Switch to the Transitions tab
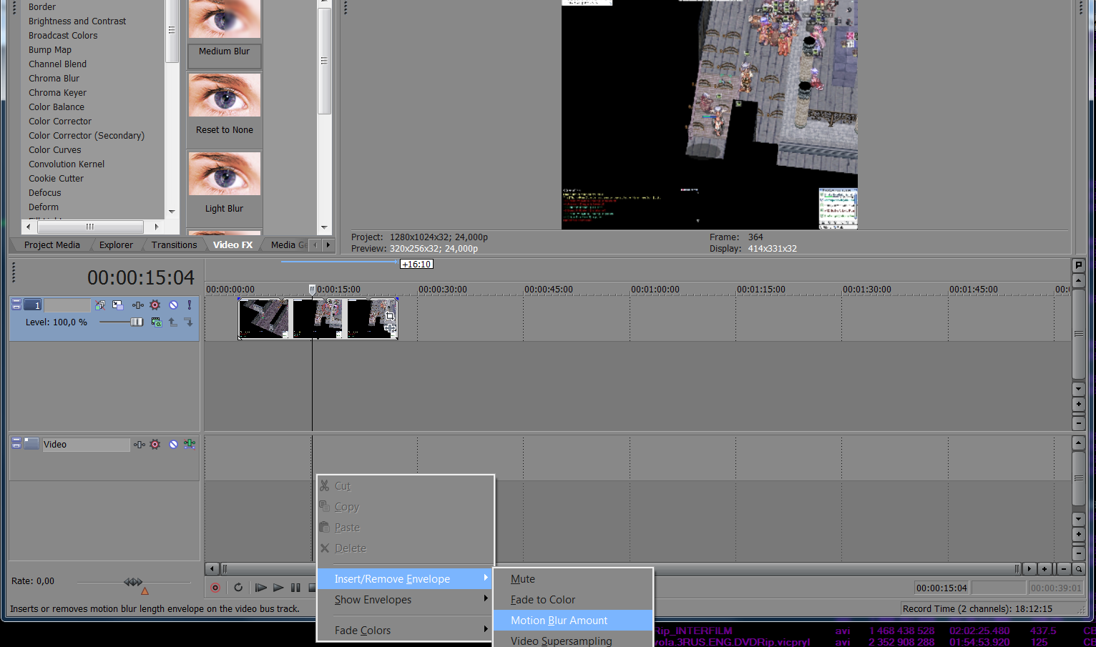1096x647 pixels. click(x=174, y=245)
